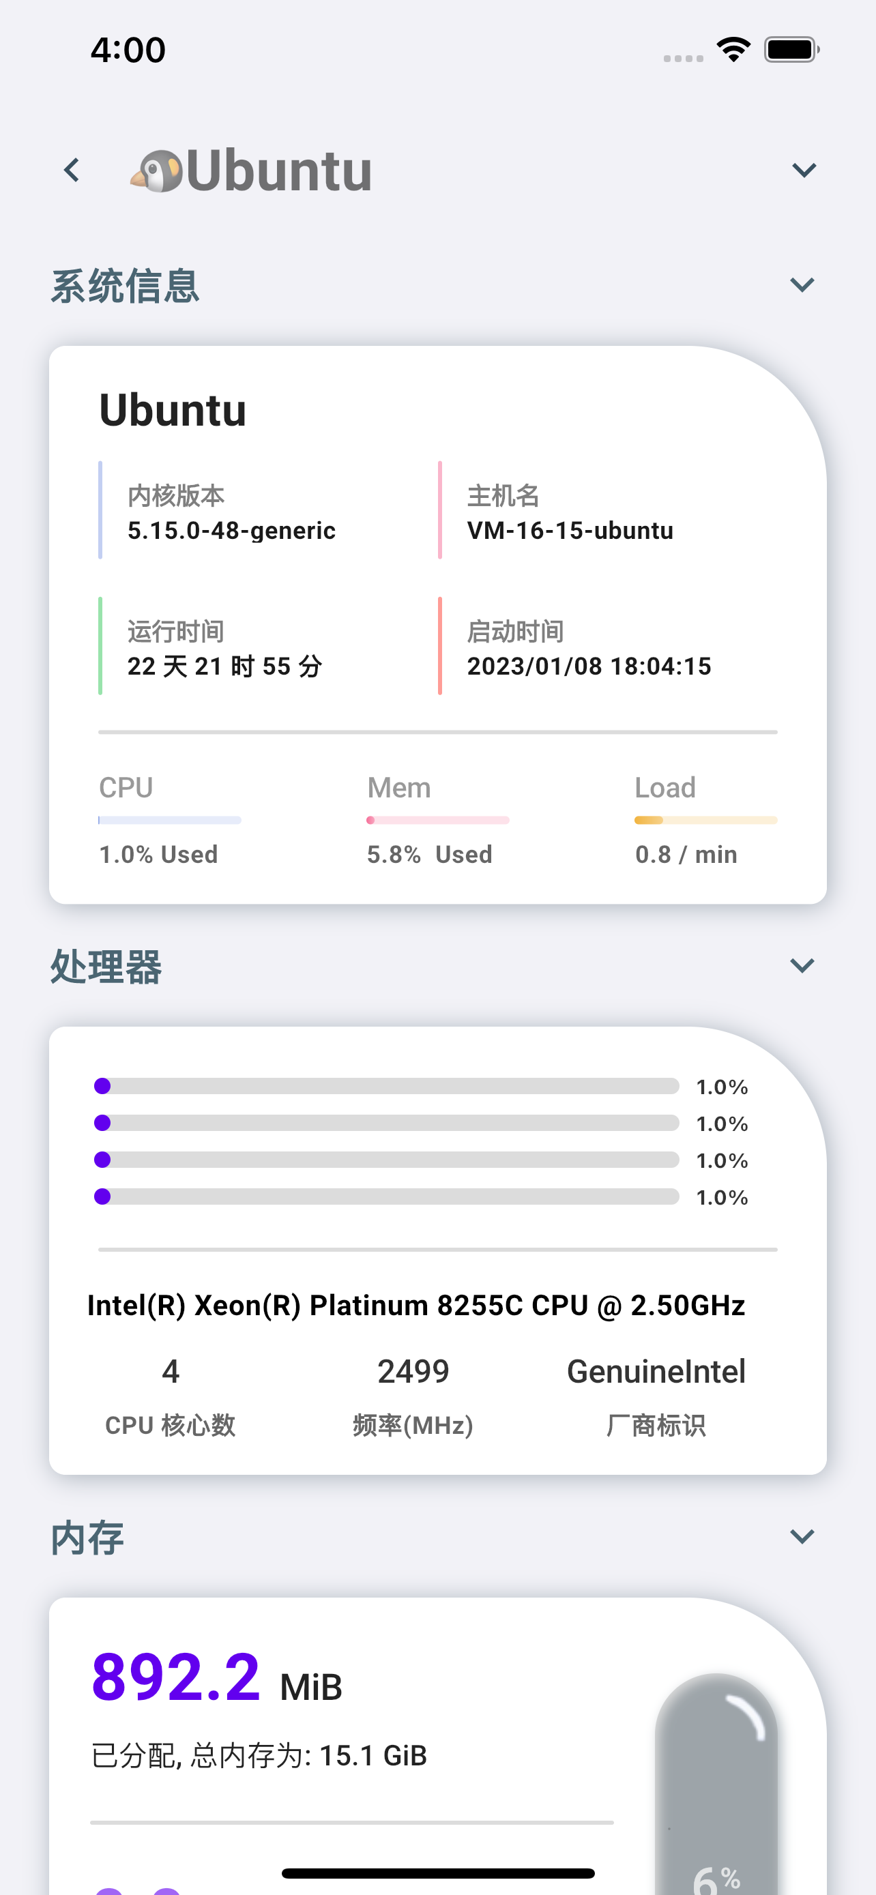The width and height of the screenshot is (876, 1895).
Task: Collapse the 处理器 section
Action: pos(803,965)
